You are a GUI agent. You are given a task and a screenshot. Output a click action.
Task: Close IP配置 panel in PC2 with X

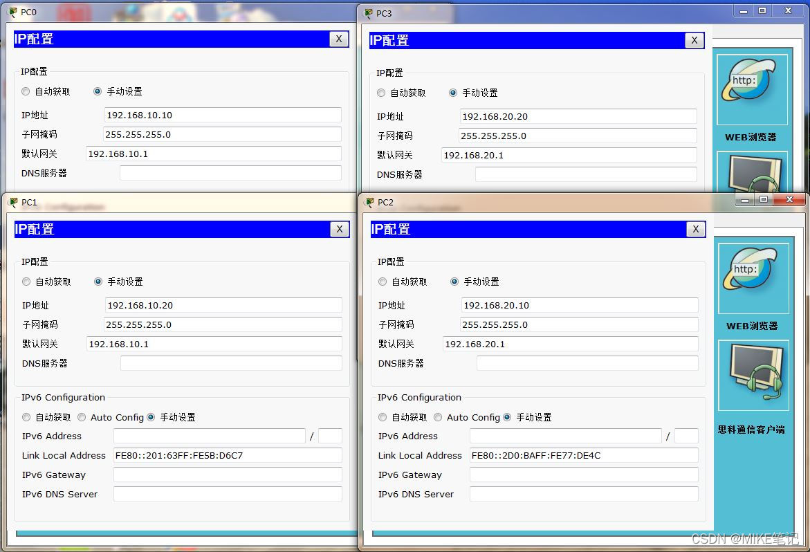click(x=696, y=229)
